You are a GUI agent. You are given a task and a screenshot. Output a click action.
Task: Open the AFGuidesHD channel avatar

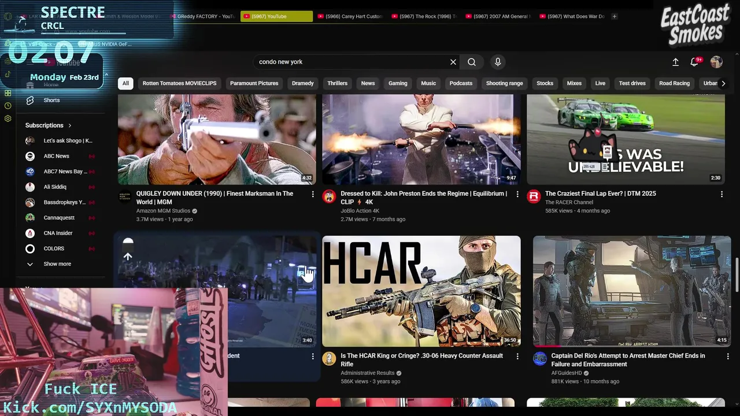tap(540, 359)
